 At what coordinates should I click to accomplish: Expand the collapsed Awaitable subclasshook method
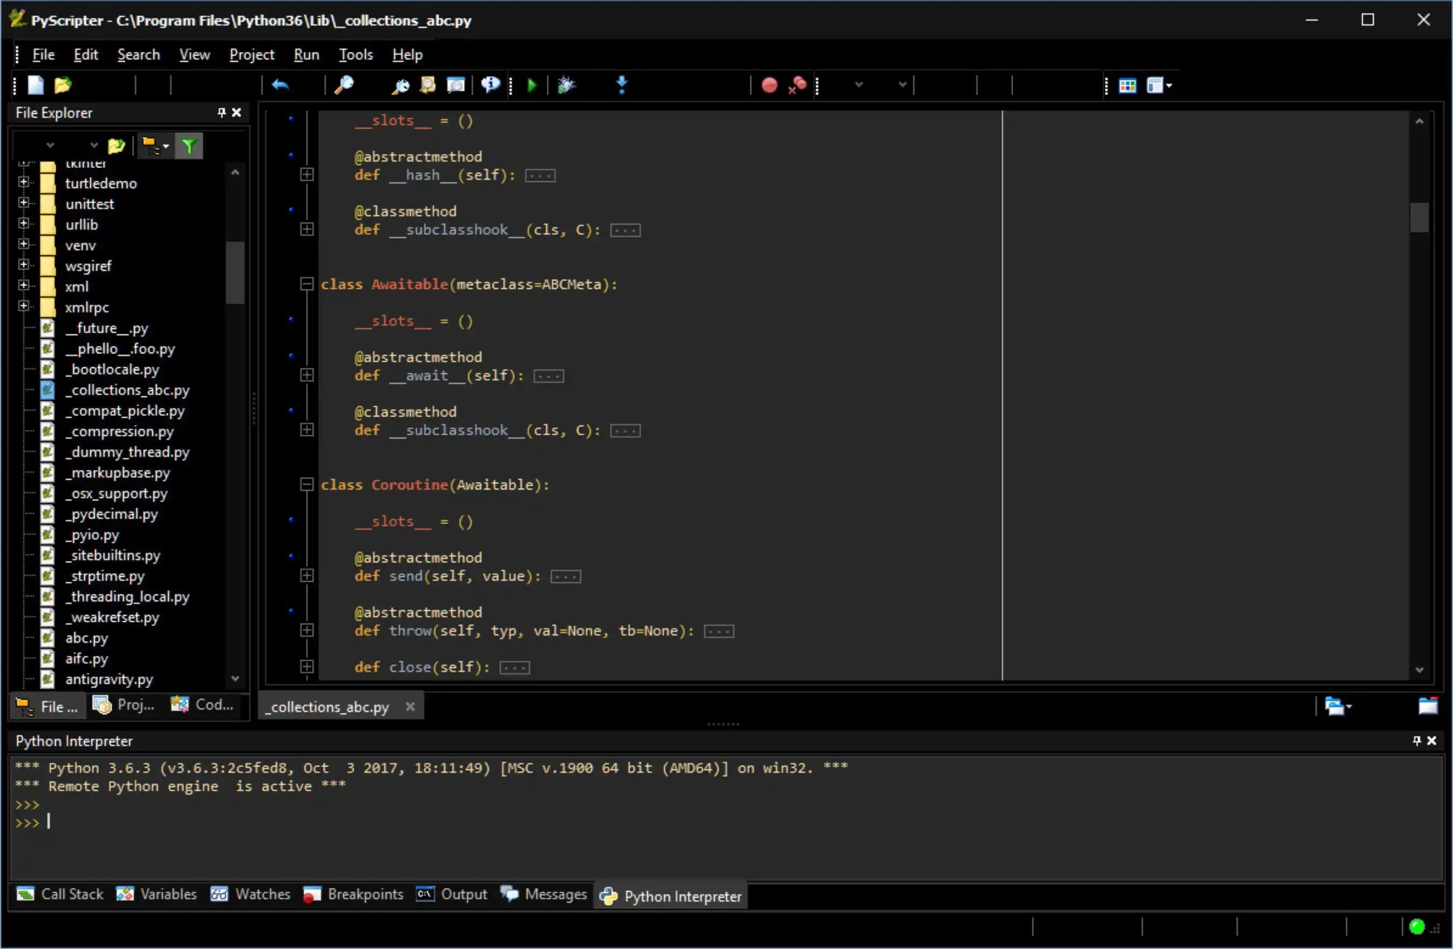[x=306, y=430]
